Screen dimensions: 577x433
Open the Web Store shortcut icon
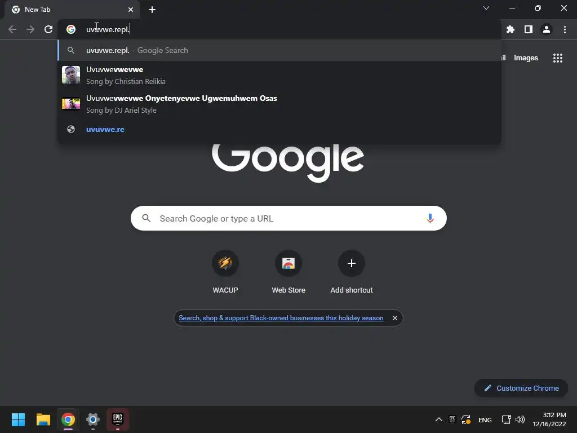click(x=288, y=263)
